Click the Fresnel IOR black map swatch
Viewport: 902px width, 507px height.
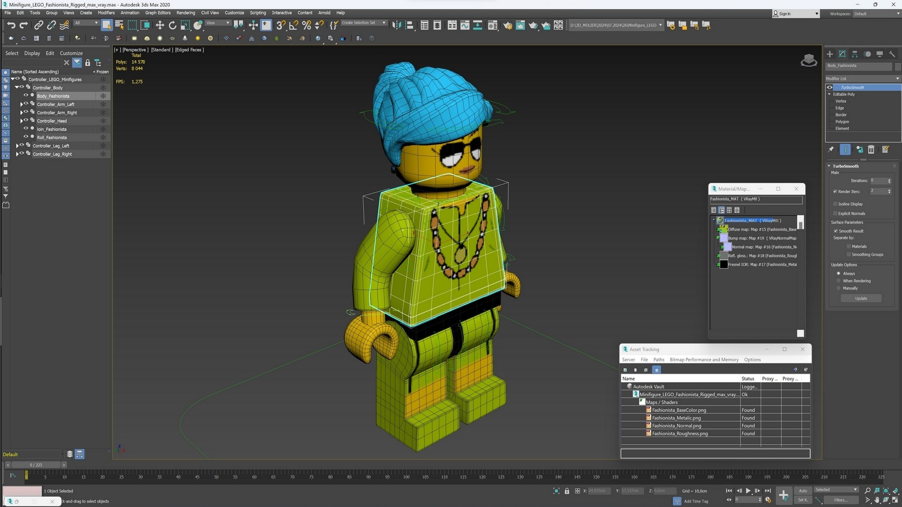pos(723,264)
